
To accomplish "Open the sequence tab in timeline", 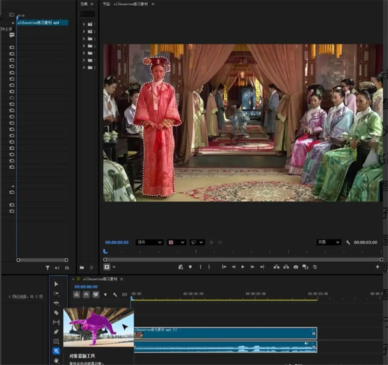I will [x=100, y=279].
